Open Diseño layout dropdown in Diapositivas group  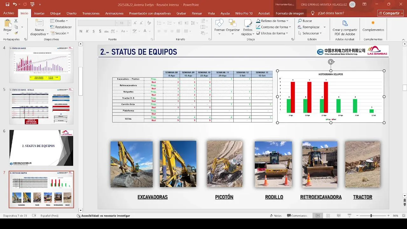[x=59, y=21]
